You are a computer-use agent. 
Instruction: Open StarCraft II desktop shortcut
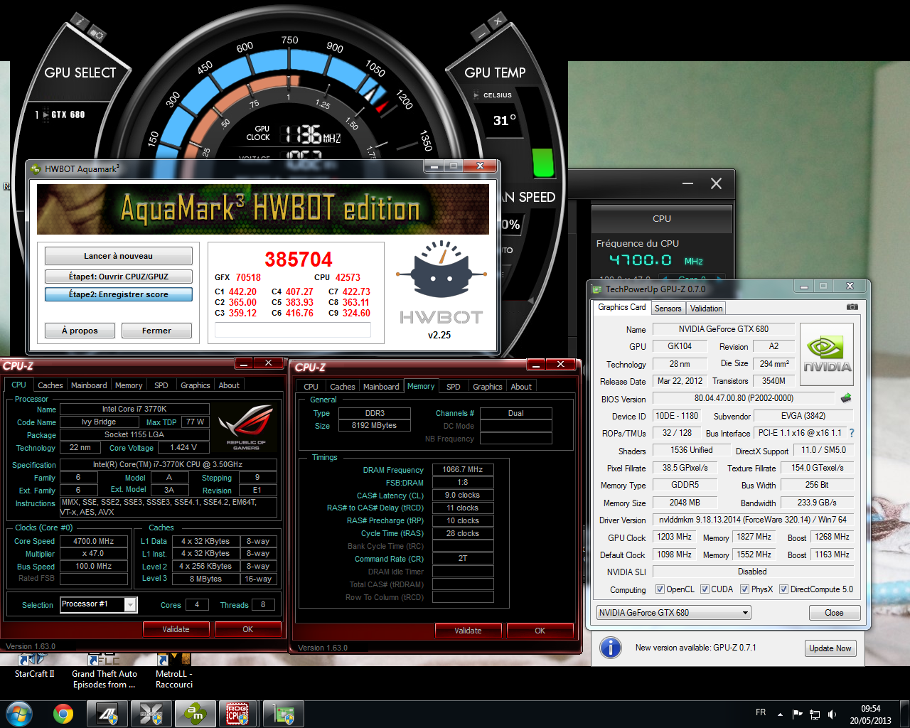click(35, 668)
